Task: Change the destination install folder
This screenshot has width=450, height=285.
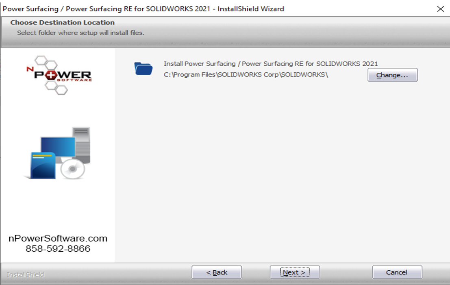Action: [392, 75]
